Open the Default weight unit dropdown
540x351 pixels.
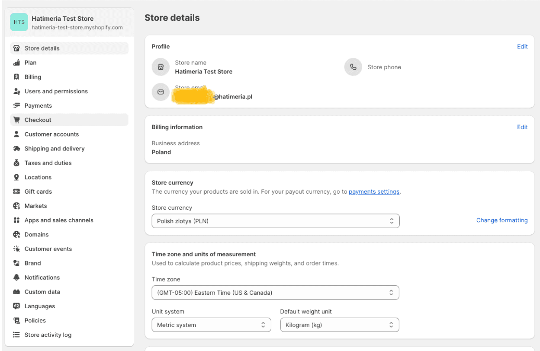339,325
